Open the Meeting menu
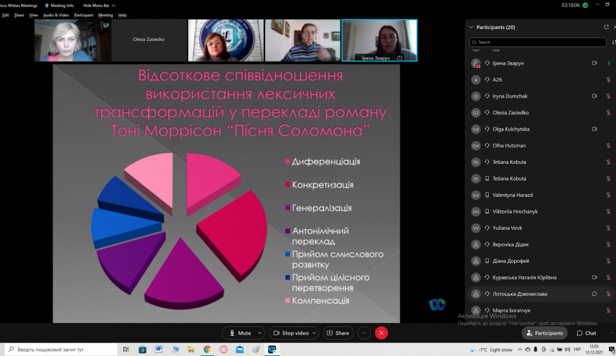Viewport: 616px width, 356px height. coord(105,15)
